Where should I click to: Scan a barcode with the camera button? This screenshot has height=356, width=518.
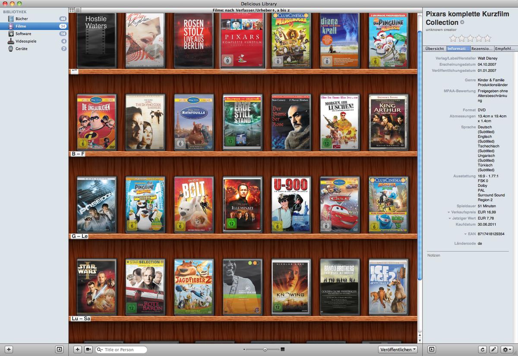coord(88,350)
